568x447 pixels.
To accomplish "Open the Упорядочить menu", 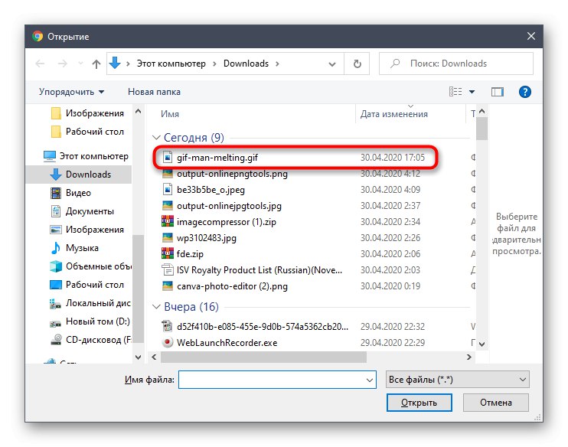I will [x=71, y=92].
